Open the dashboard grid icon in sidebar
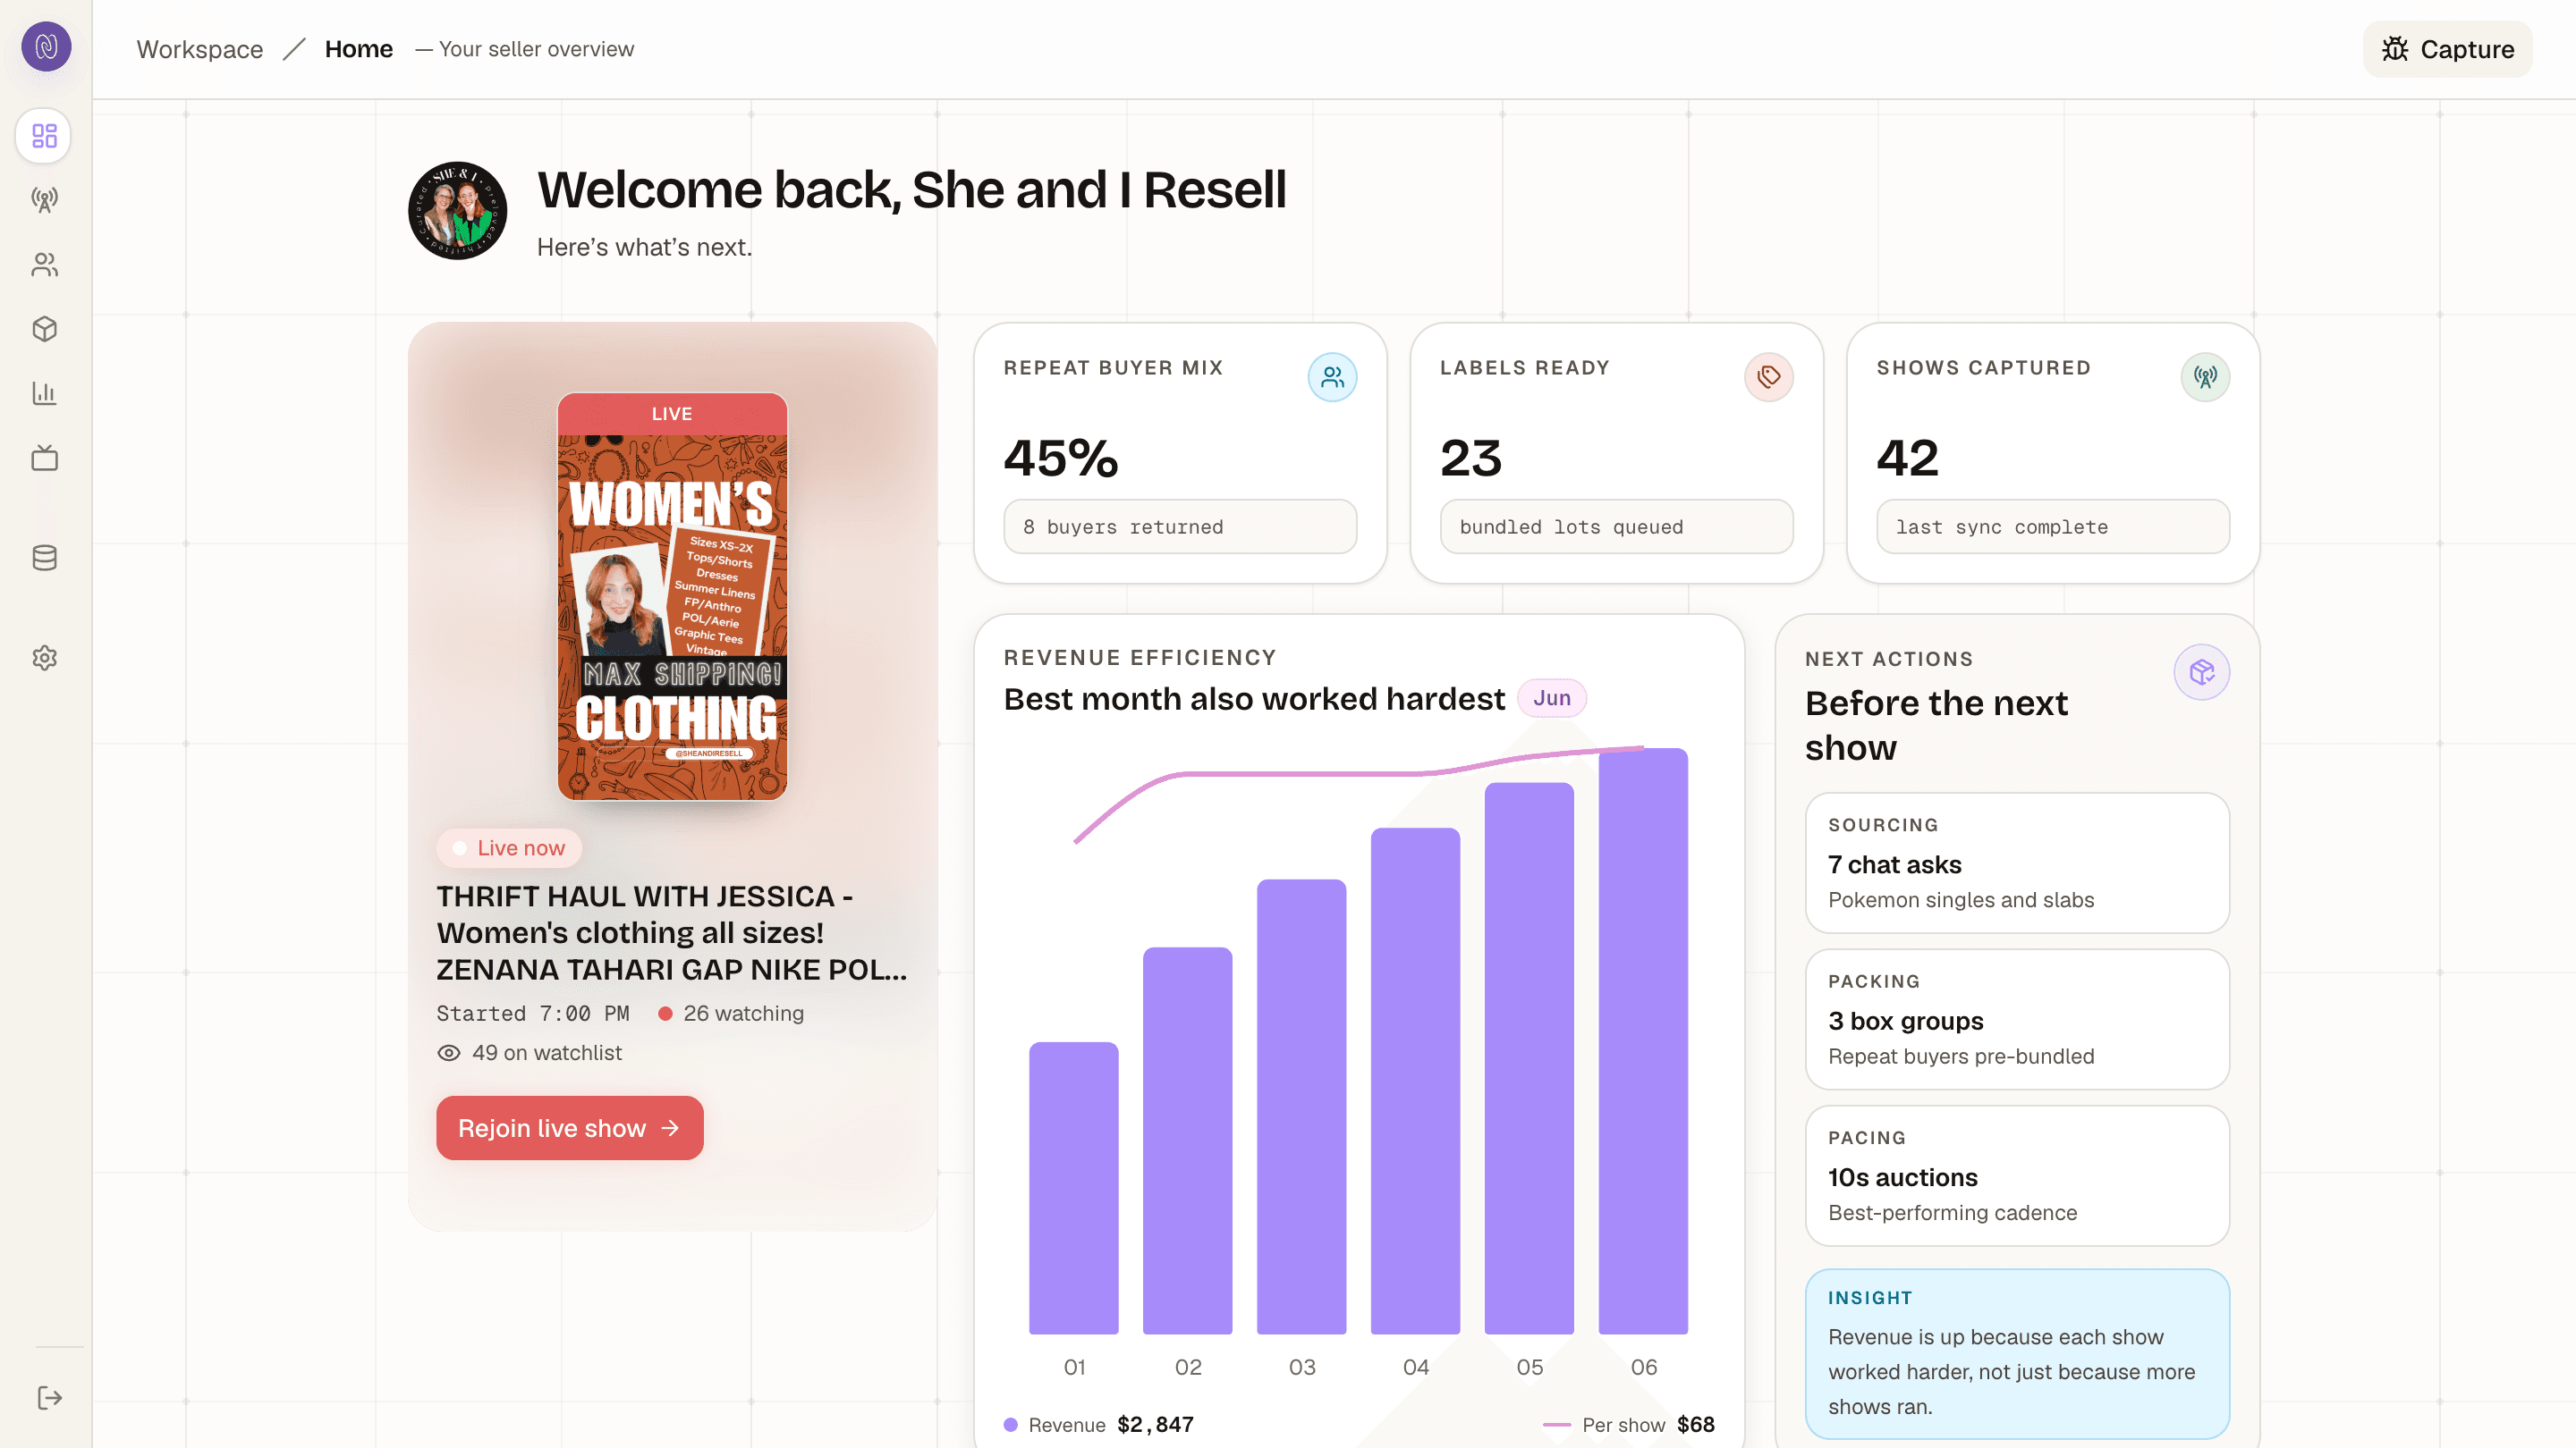The image size is (2576, 1448). click(44, 136)
